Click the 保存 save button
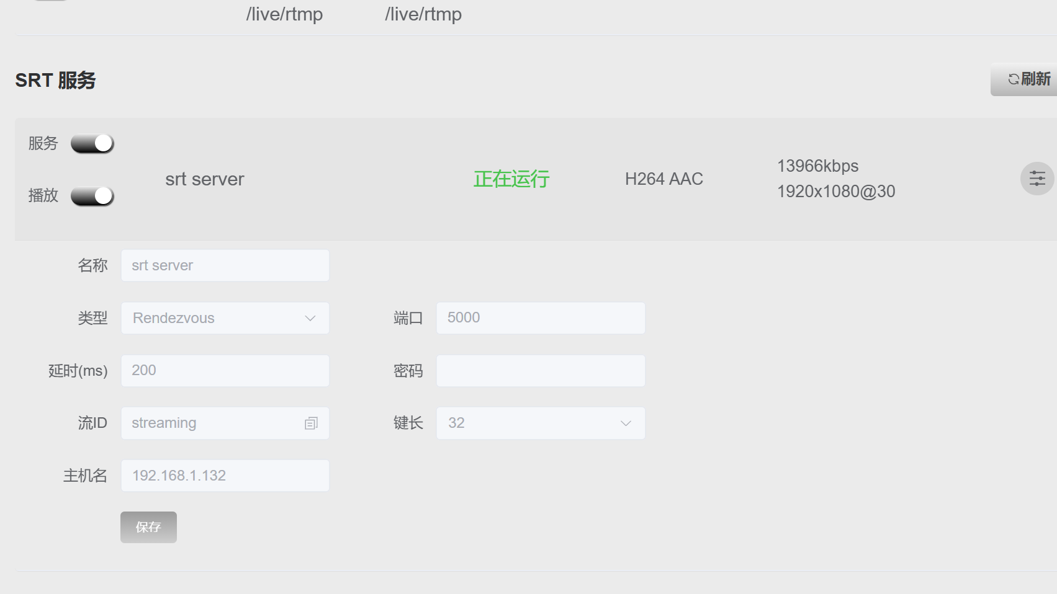The width and height of the screenshot is (1057, 594). (148, 527)
